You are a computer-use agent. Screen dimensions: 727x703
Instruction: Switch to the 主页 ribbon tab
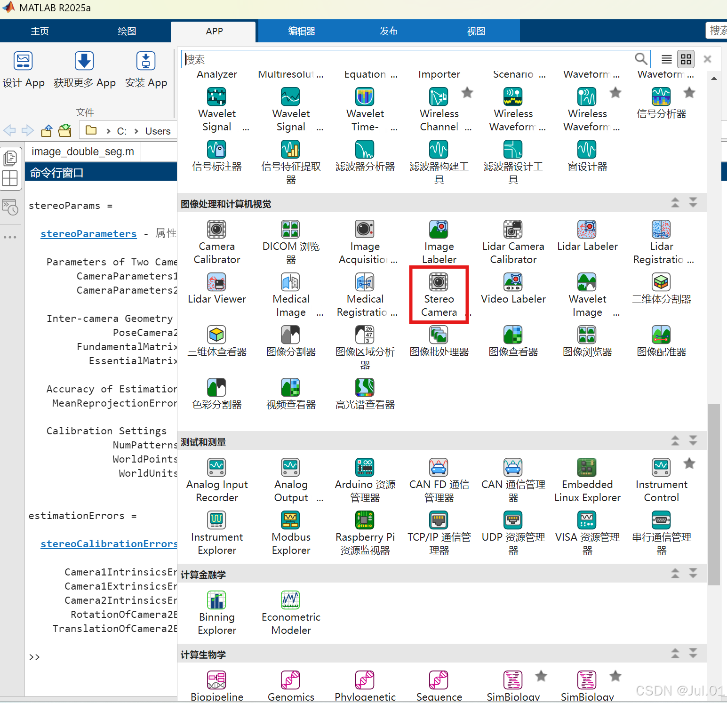(40, 31)
